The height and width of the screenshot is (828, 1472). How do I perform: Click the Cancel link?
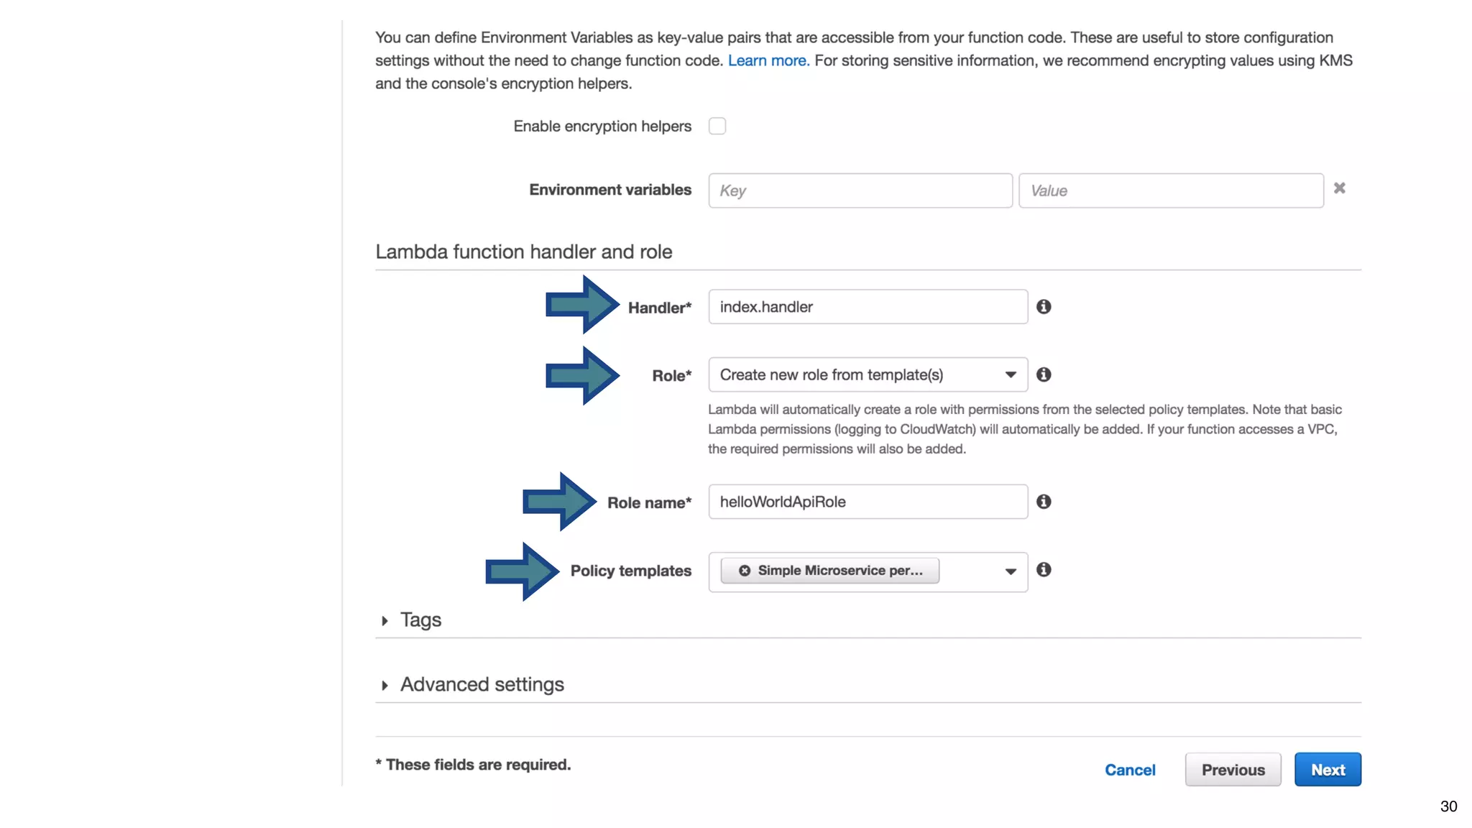coord(1130,770)
